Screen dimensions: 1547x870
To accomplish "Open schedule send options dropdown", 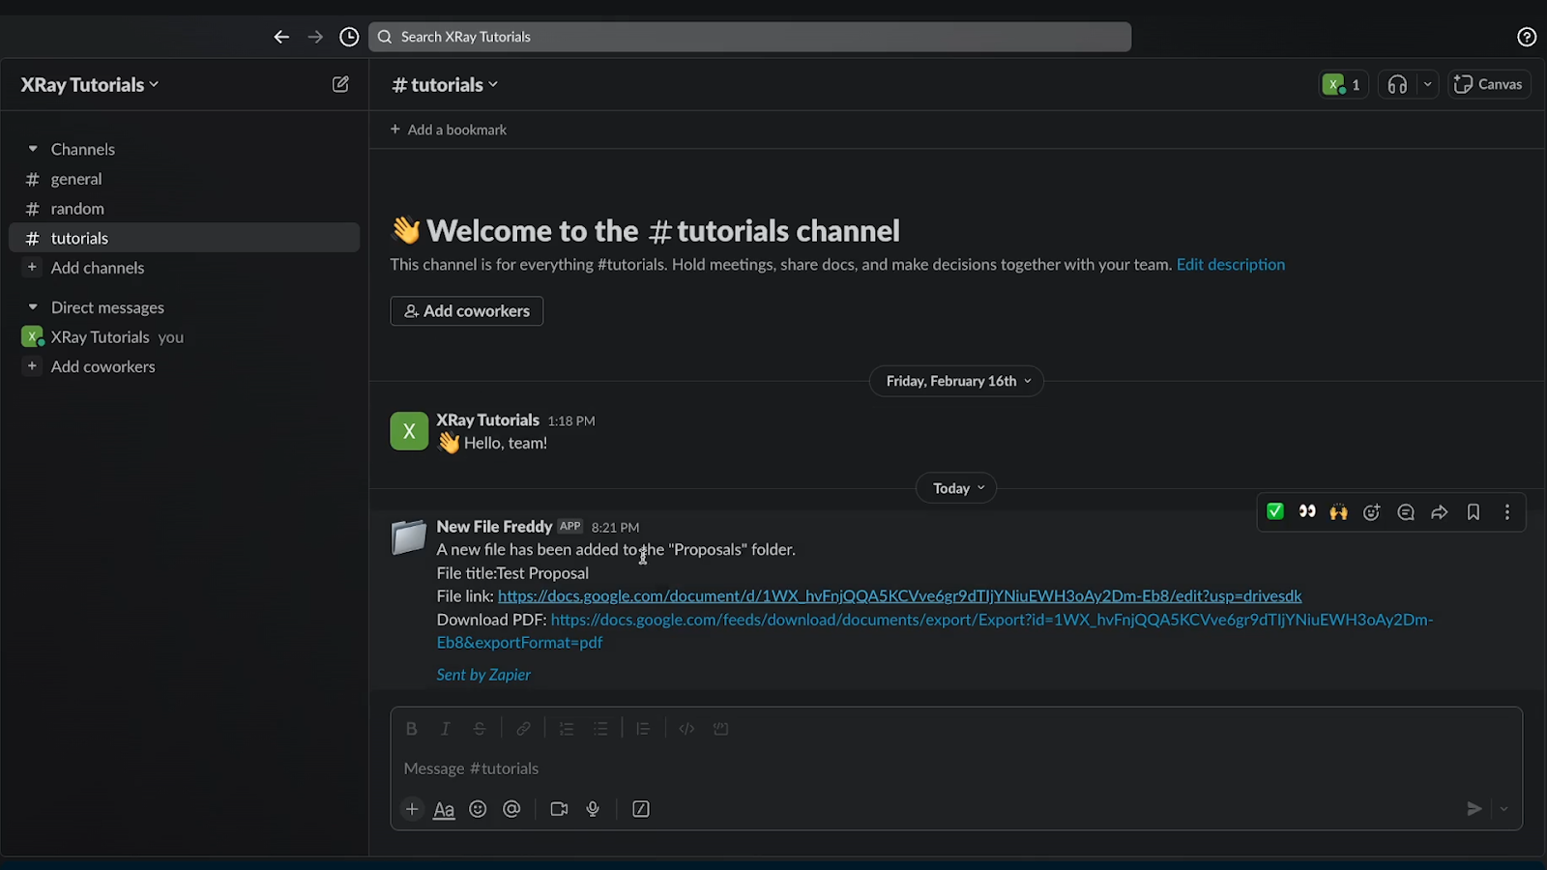I will click(1504, 809).
